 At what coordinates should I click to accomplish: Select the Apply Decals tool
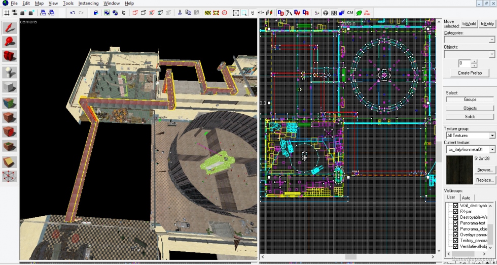tap(10, 131)
